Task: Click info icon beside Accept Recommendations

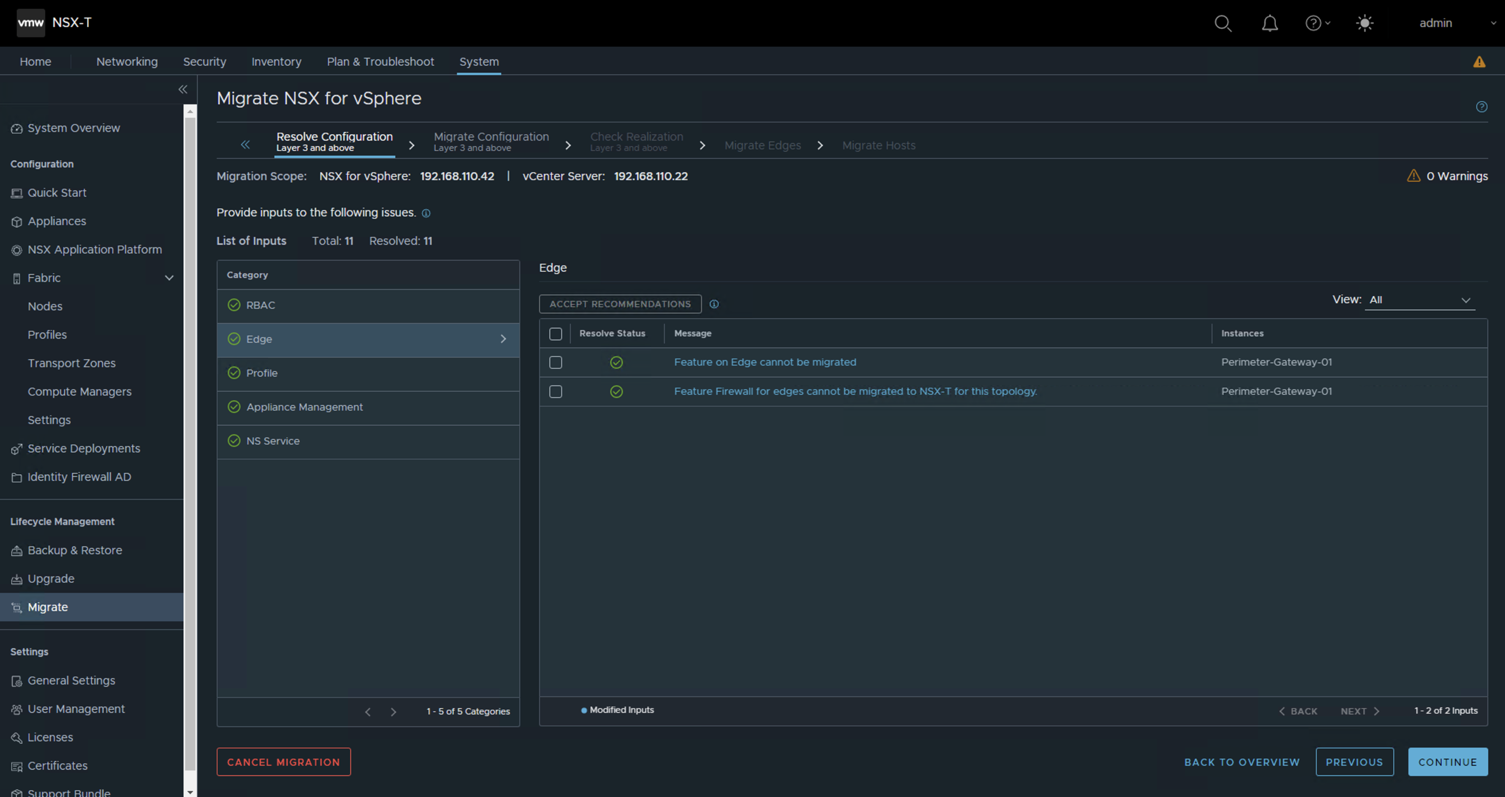Action: pyautogui.click(x=714, y=304)
